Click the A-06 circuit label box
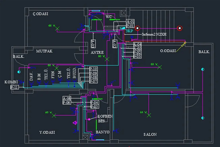 pyautogui.click(x=67, y=98)
